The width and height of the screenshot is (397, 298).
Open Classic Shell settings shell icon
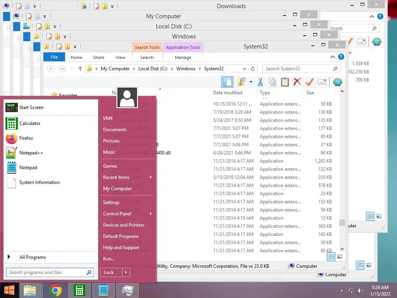coord(338,82)
